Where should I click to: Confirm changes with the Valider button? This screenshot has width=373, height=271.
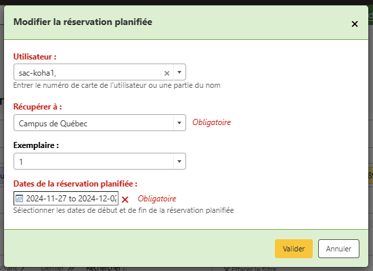click(294, 249)
